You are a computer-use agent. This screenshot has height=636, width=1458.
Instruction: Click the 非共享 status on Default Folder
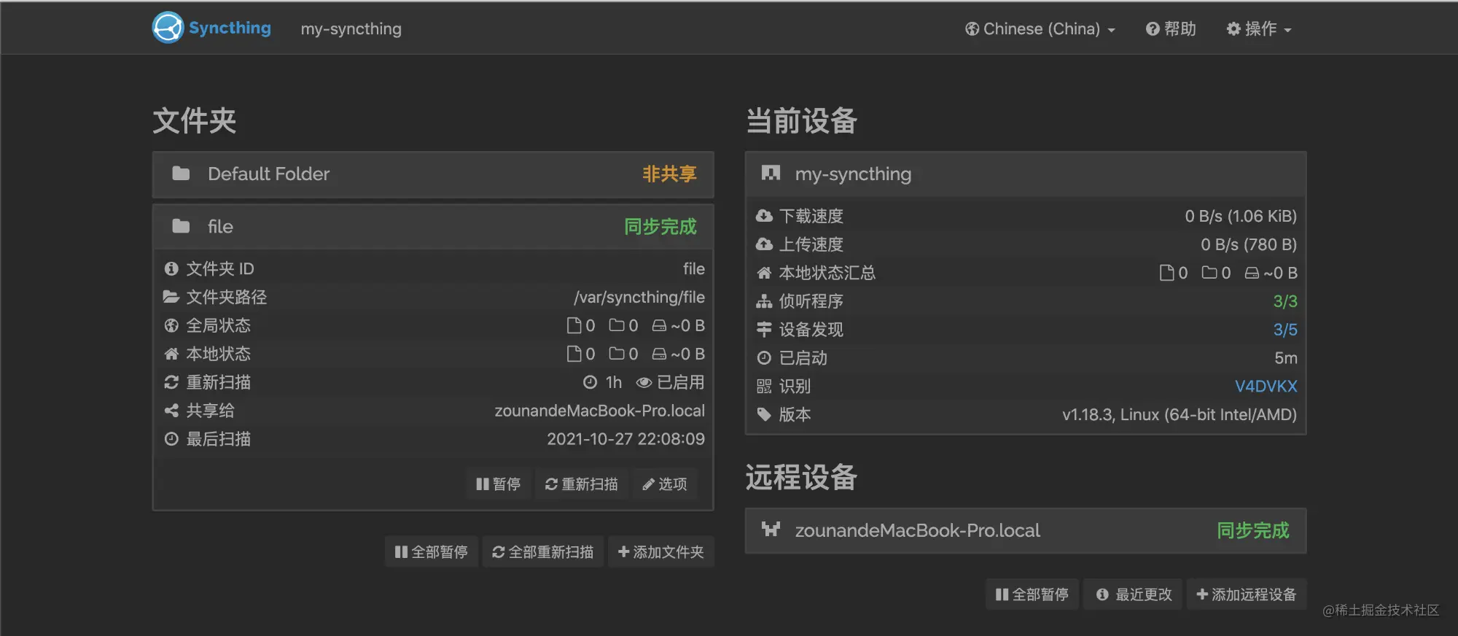(669, 174)
